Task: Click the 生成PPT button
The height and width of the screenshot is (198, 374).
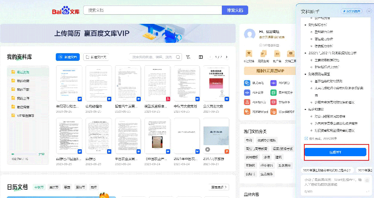Action: coord(335,152)
